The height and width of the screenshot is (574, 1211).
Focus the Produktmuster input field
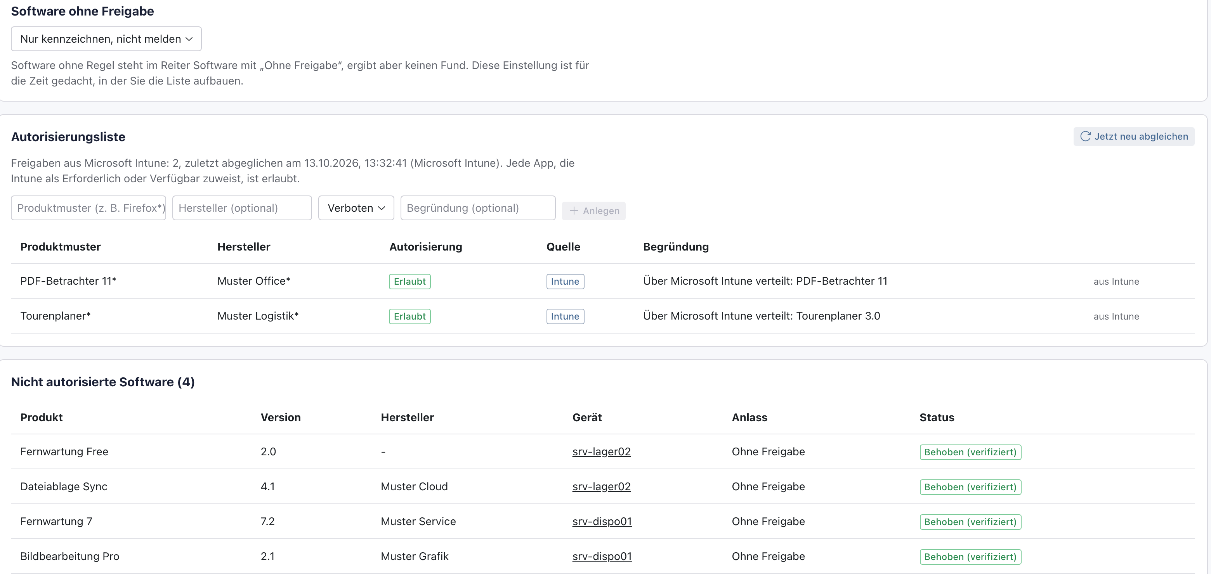point(88,207)
